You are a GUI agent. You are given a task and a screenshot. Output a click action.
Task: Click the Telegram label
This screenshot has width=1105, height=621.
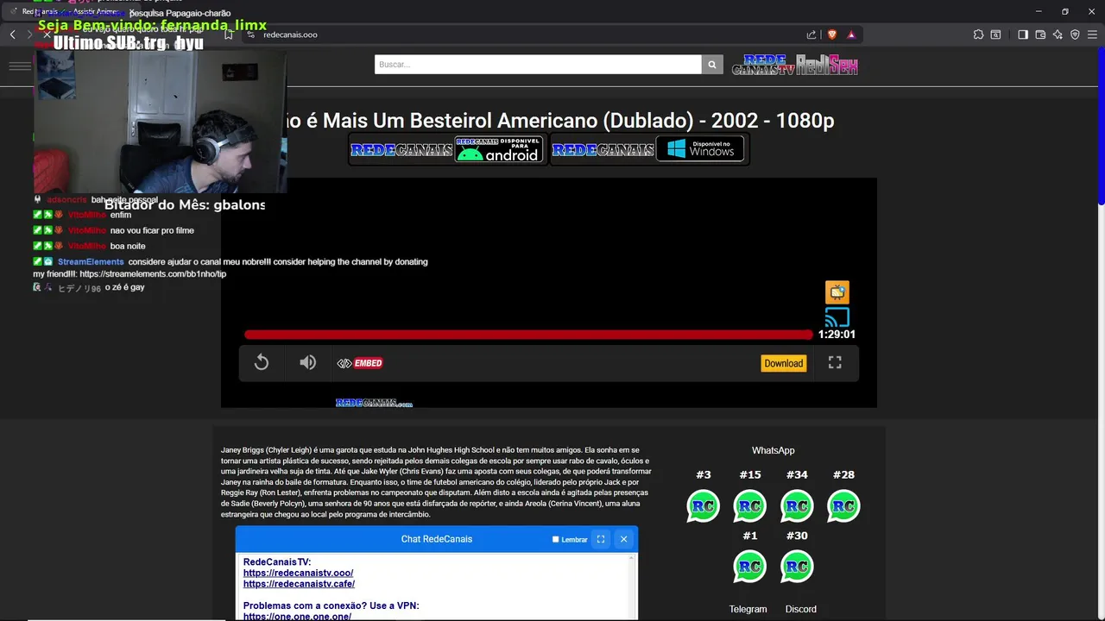(748, 609)
